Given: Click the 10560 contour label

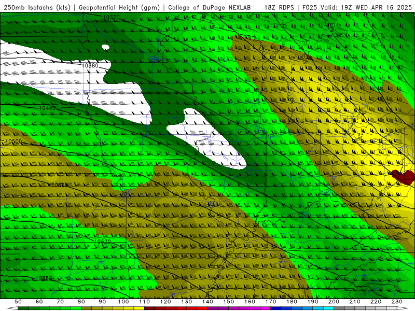Looking at the screenshot, I should [x=60, y=185].
